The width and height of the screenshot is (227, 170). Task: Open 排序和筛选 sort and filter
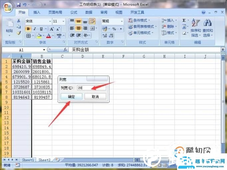pos(196,28)
